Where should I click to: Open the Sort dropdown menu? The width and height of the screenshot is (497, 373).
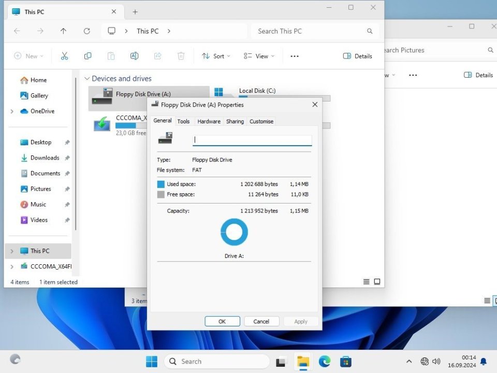(x=216, y=56)
